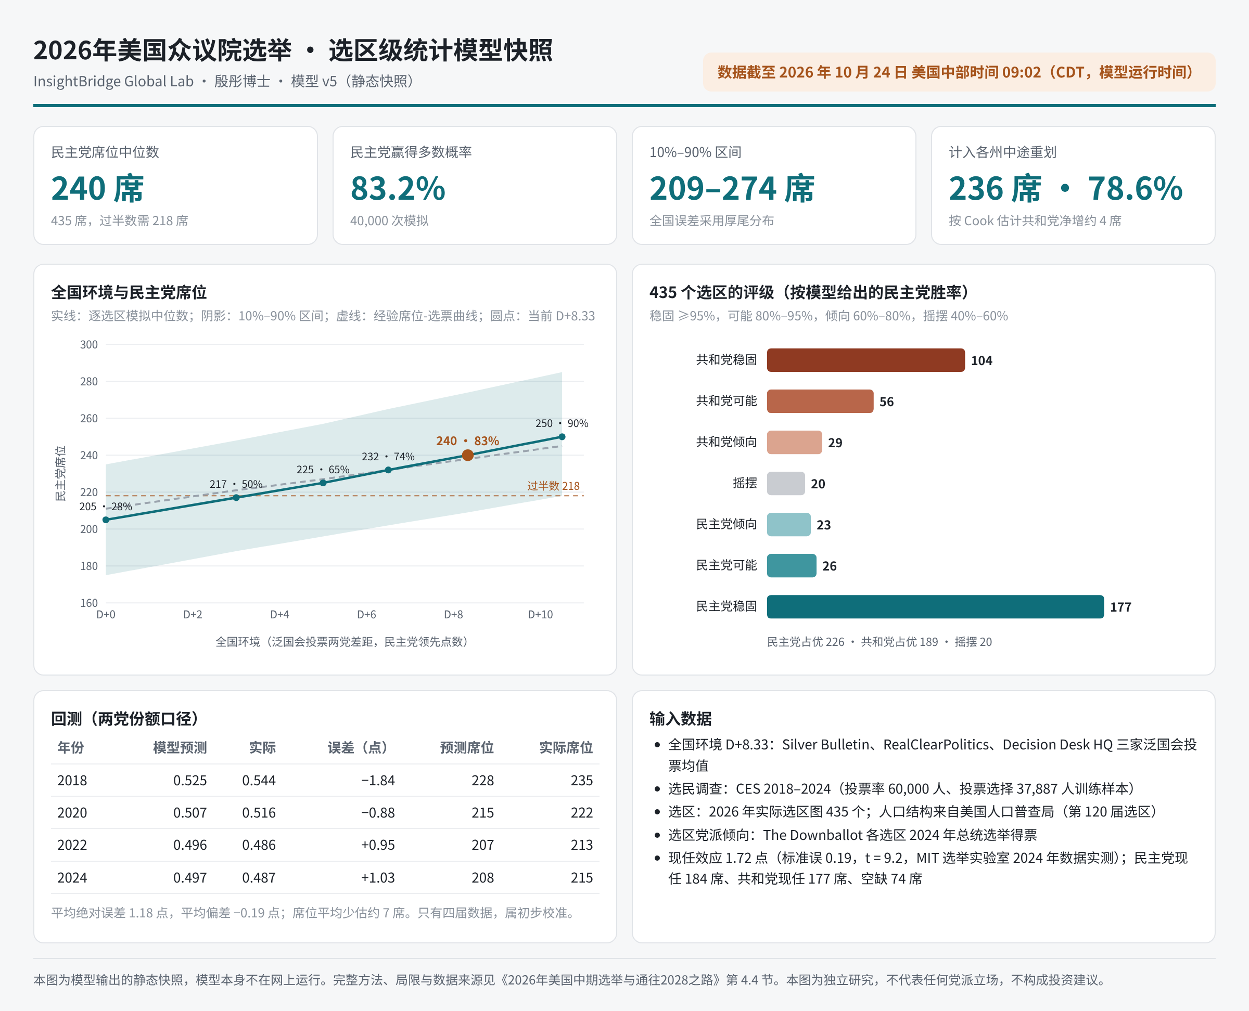Click the orange current point 240 · 83%
This screenshot has width=1249, height=1011.
point(467,456)
